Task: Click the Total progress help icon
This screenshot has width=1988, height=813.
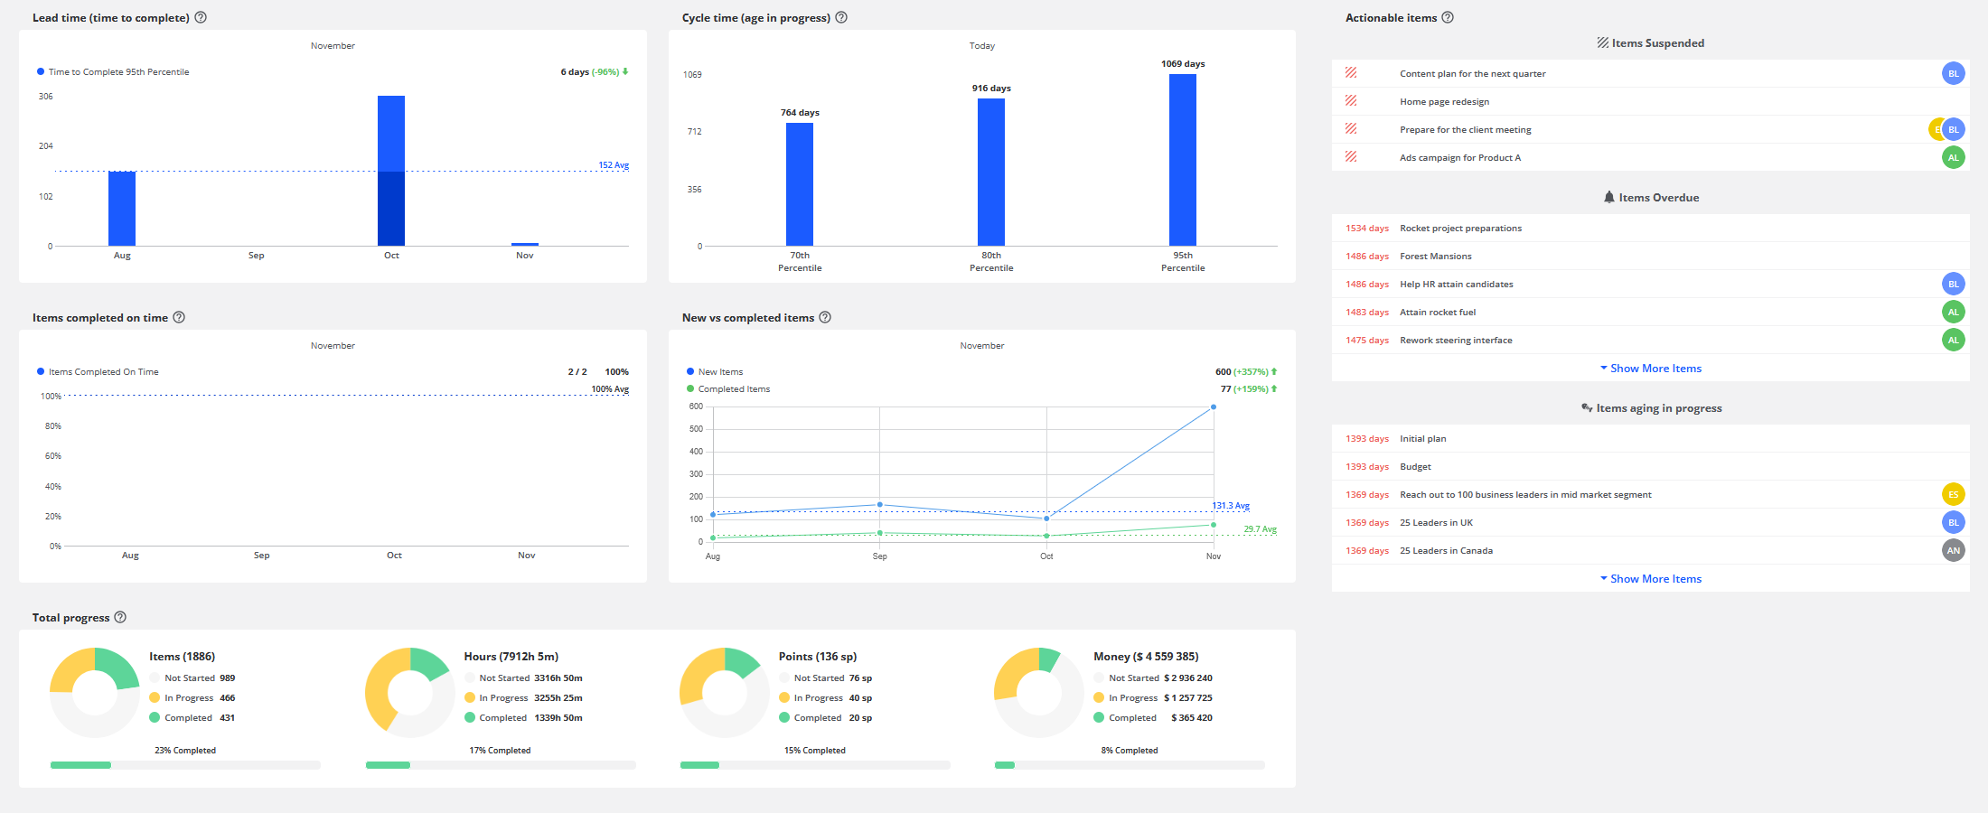Action: click(x=120, y=617)
